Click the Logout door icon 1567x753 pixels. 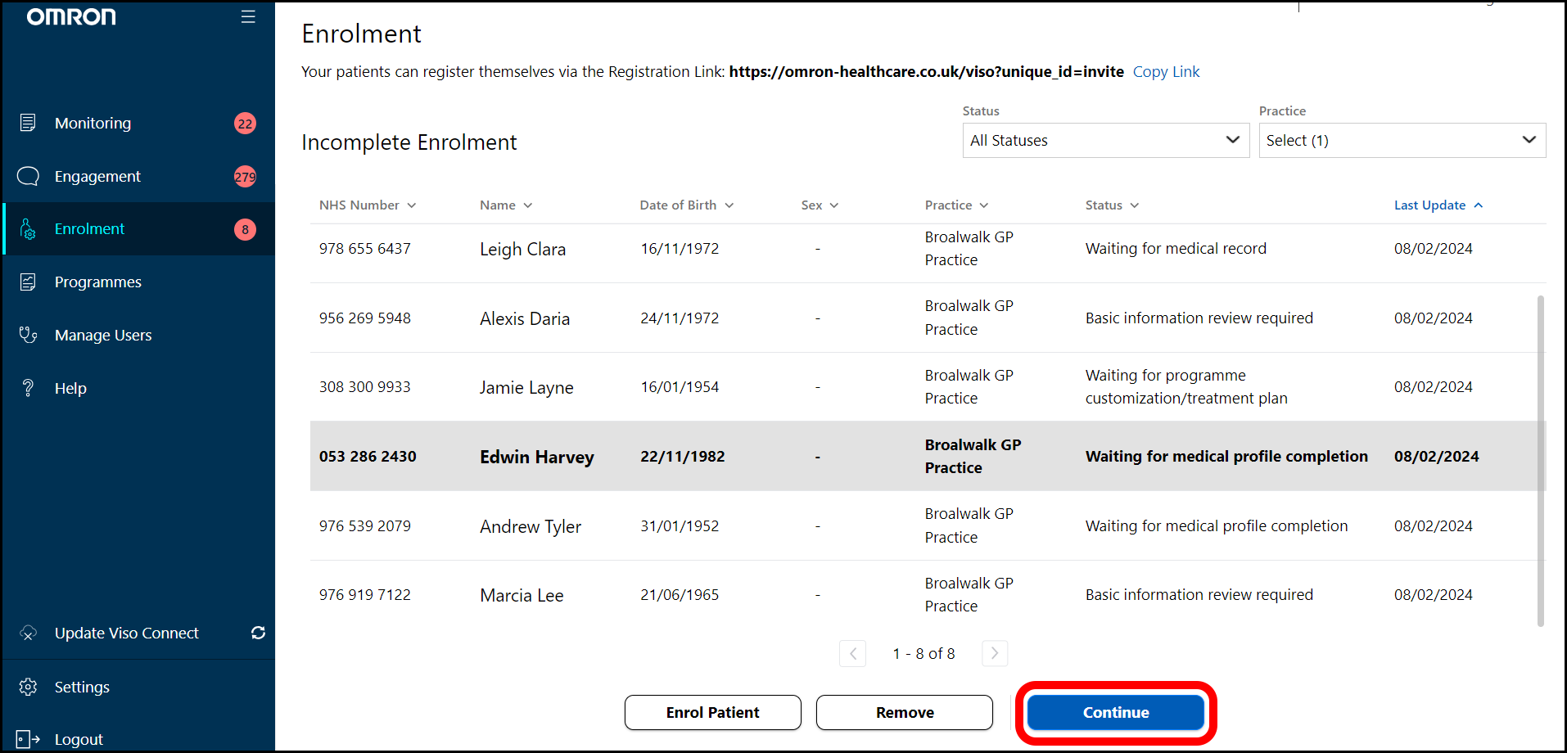point(28,739)
